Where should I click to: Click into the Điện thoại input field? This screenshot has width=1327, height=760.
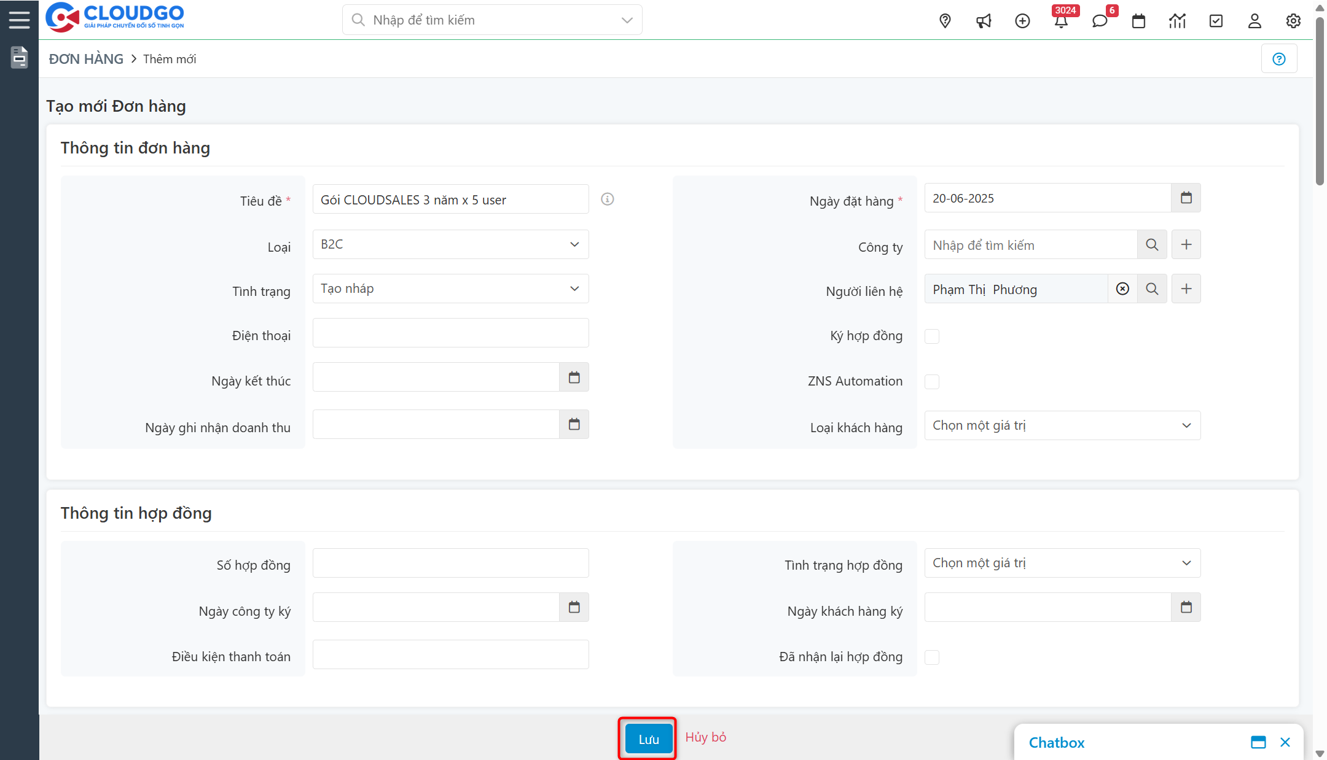(450, 333)
